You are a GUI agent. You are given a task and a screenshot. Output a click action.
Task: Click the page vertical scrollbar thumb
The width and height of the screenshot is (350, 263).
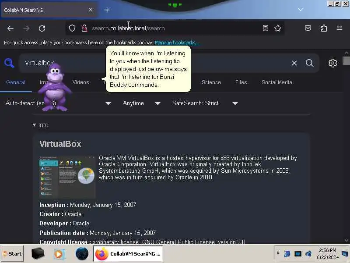[x=346, y=60]
